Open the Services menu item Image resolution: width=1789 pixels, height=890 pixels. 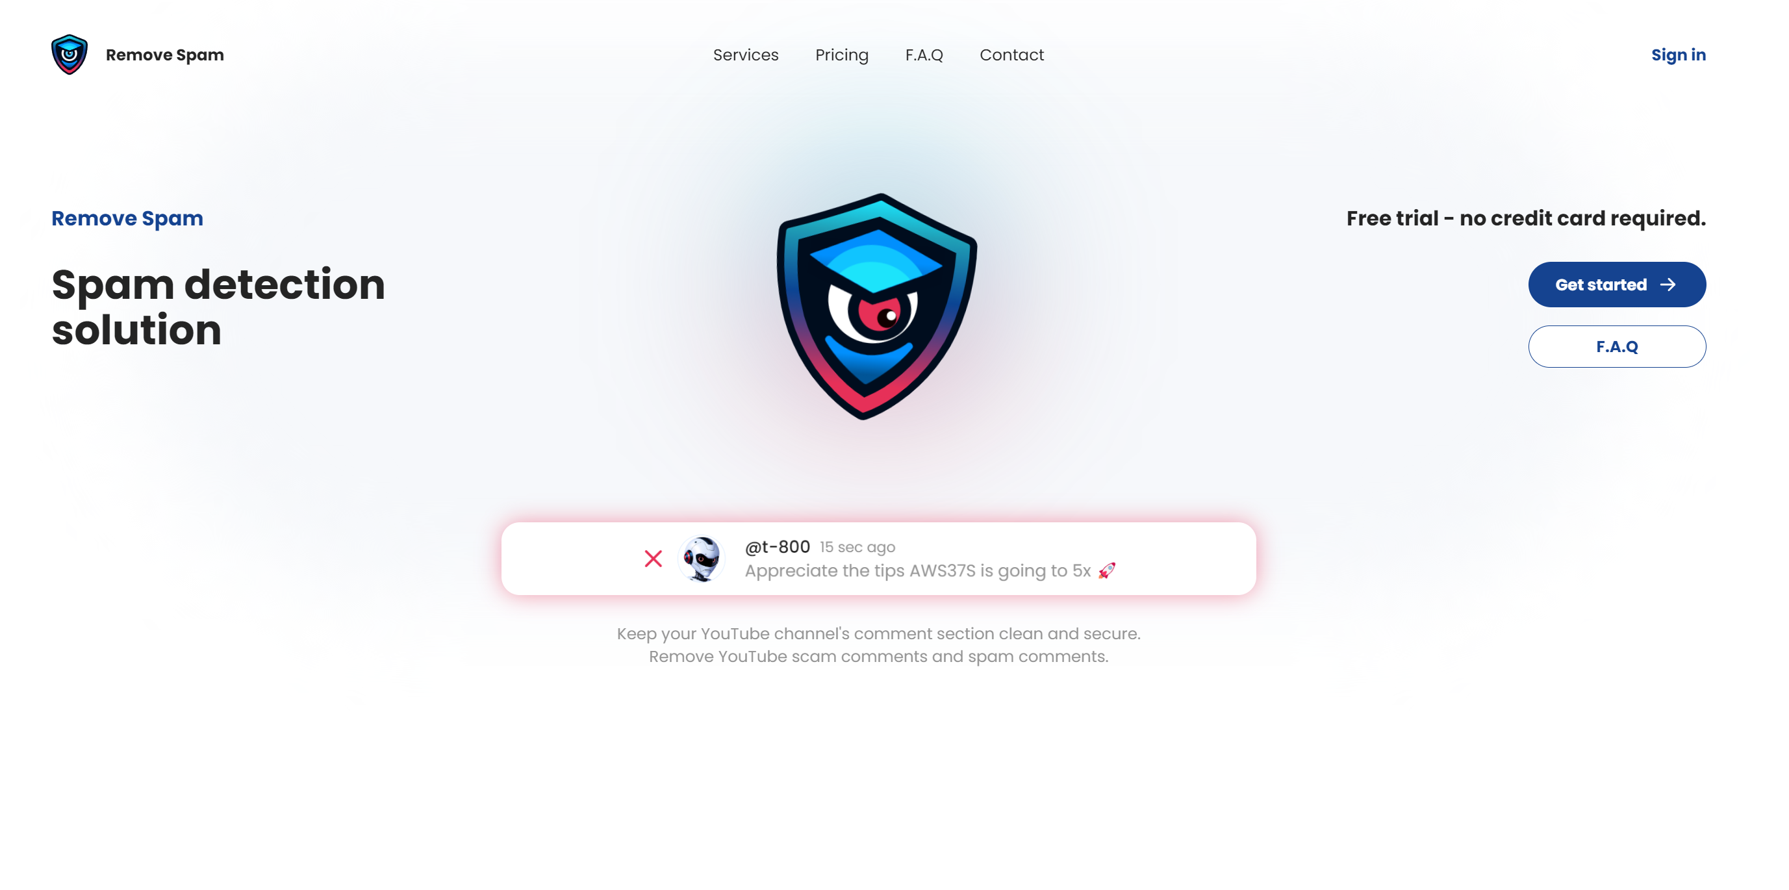(x=745, y=55)
